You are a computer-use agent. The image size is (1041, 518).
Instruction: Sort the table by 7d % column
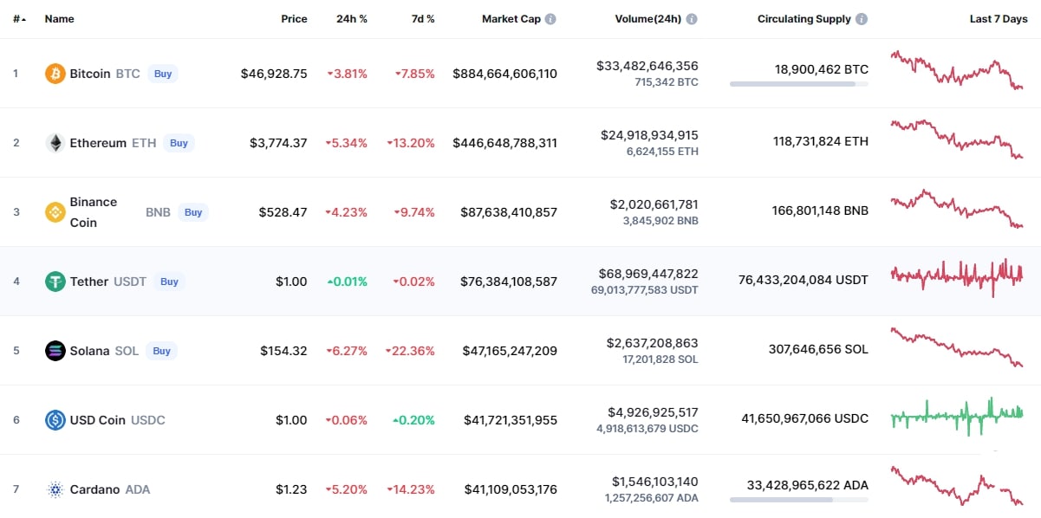tap(421, 18)
